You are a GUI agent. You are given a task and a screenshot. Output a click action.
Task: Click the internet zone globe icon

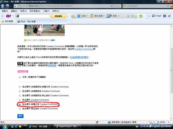(109, 122)
